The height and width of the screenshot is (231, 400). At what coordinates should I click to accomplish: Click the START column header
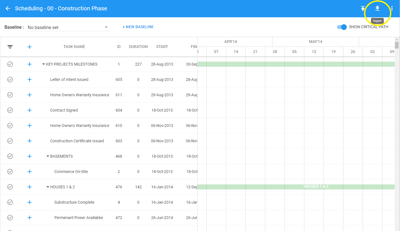click(x=162, y=47)
